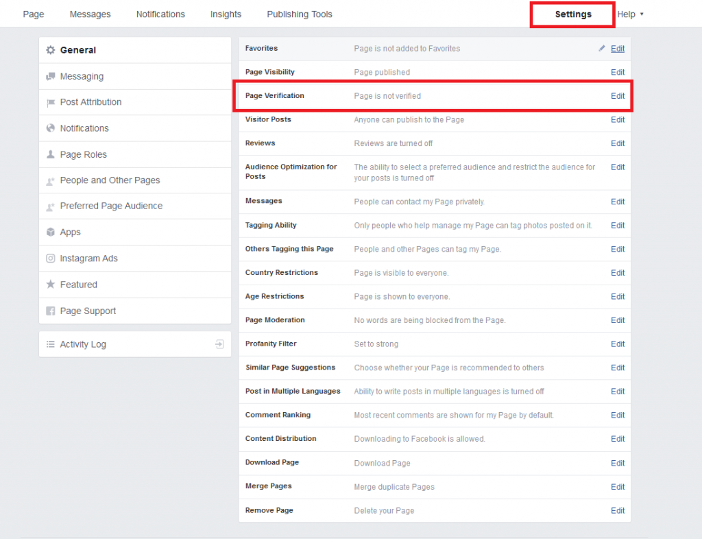Edit the Visitor Posts setting
Image resolution: width=702 pixels, height=539 pixels.
618,120
